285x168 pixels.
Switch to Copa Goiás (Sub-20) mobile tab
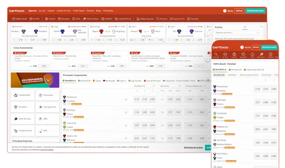coord(254,70)
